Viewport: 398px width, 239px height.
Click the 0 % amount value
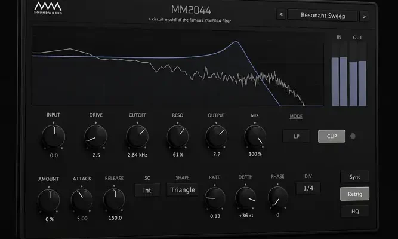pyautogui.click(x=50, y=219)
